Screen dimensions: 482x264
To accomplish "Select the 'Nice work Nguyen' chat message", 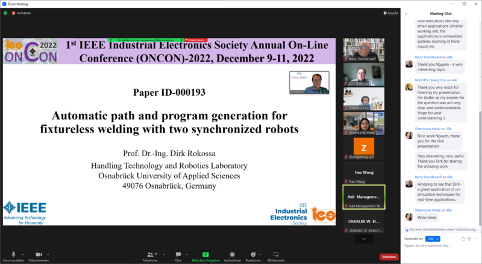I will (x=439, y=141).
